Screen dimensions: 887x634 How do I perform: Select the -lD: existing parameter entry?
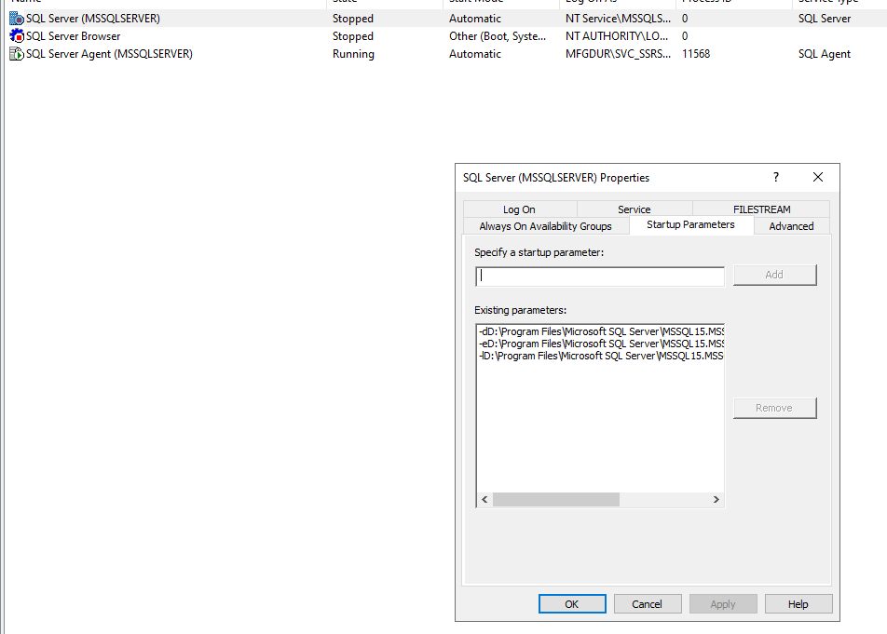click(600, 356)
